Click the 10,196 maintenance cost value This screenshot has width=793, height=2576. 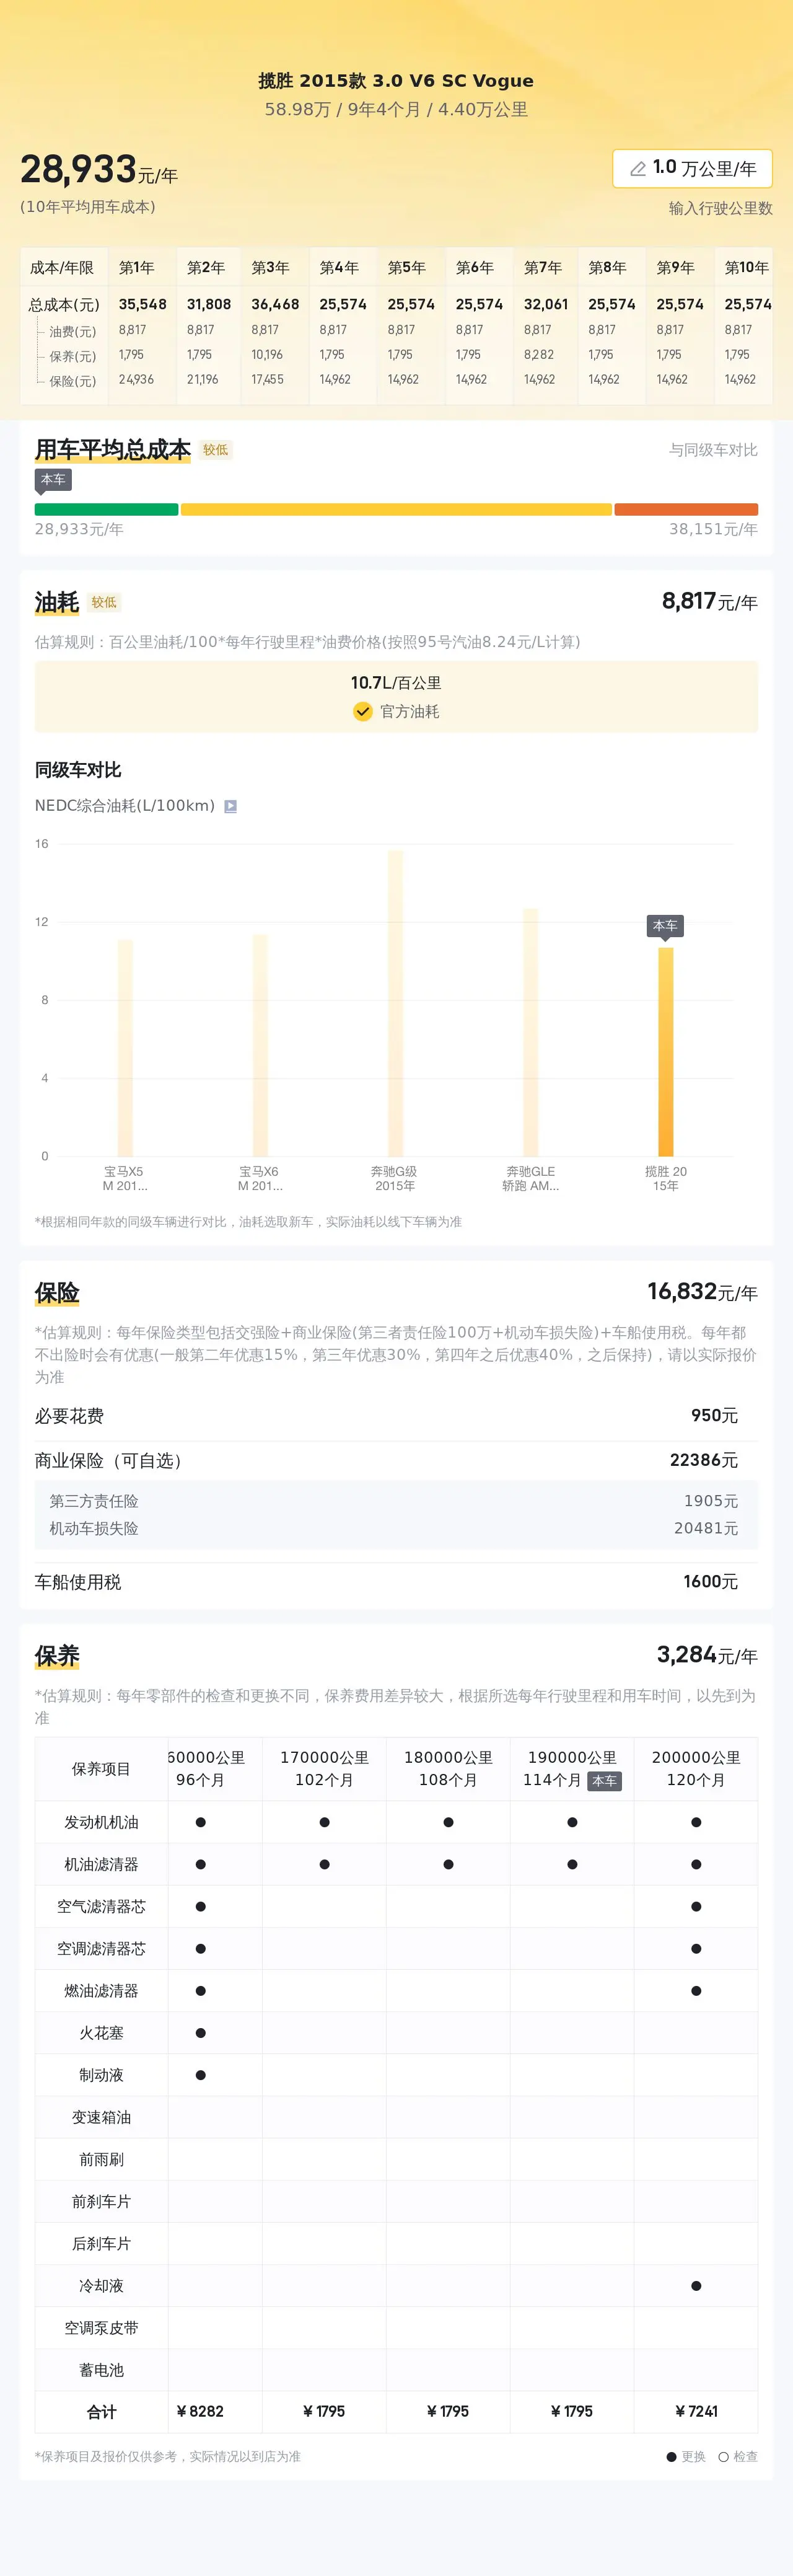[x=267, y=355]
